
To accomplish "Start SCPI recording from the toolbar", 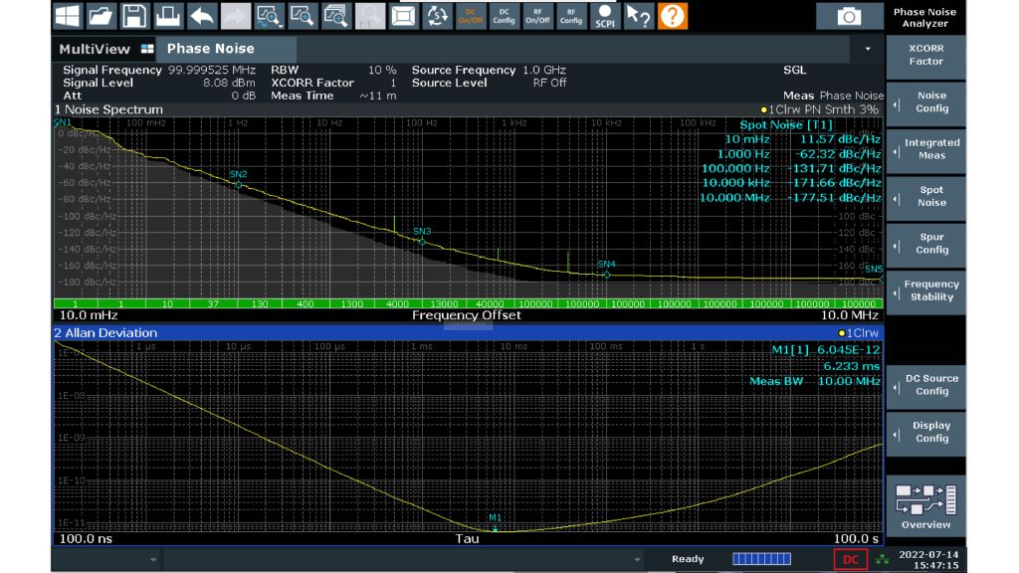I will [x=604, y=16].
